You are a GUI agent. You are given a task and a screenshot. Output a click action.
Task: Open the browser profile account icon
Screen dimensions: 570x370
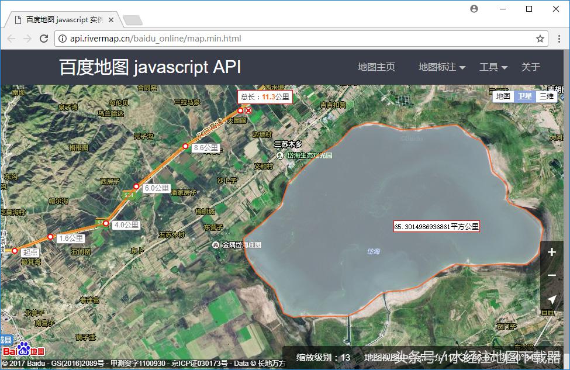pos(474,9)
